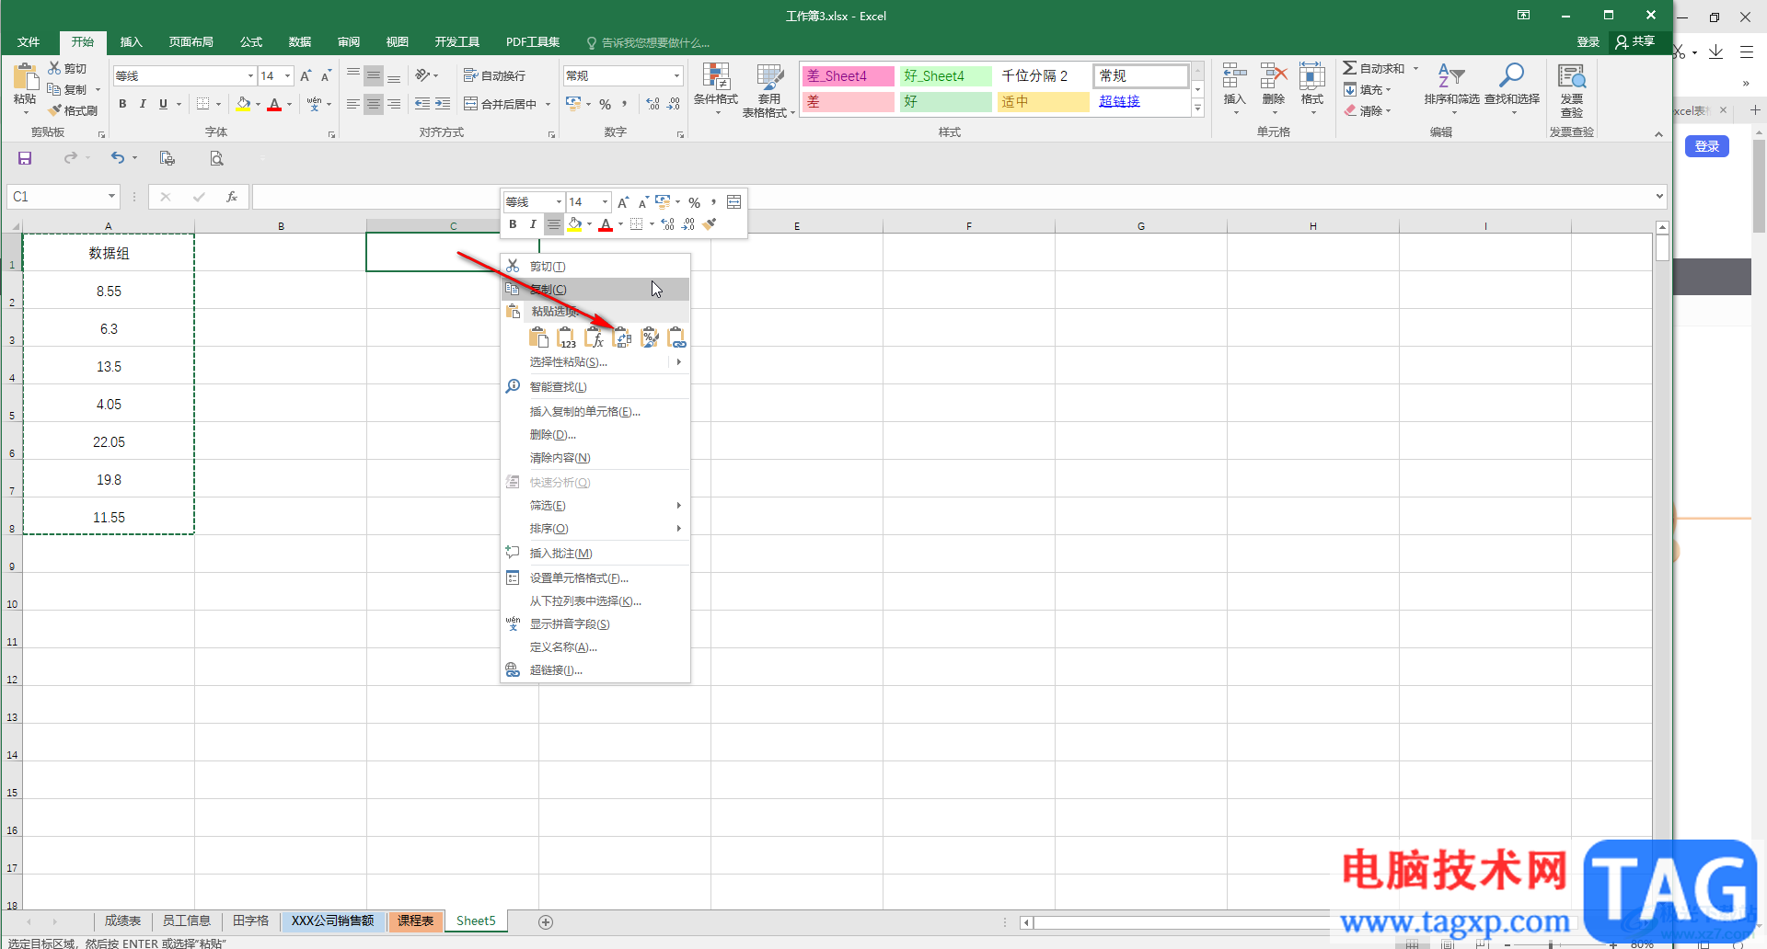Apply Percent Style from ribbon Number group
The width and height of the screenshot is (1767, 949).
(x=605, y=104)
